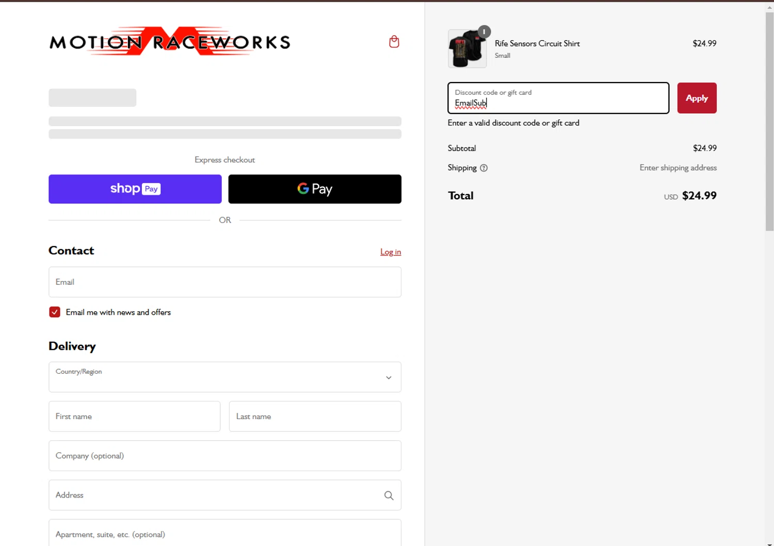This screenshot has height=546, width=774.
Task: Click the 'Enter shipping address' text
Action: click(678, 168)
